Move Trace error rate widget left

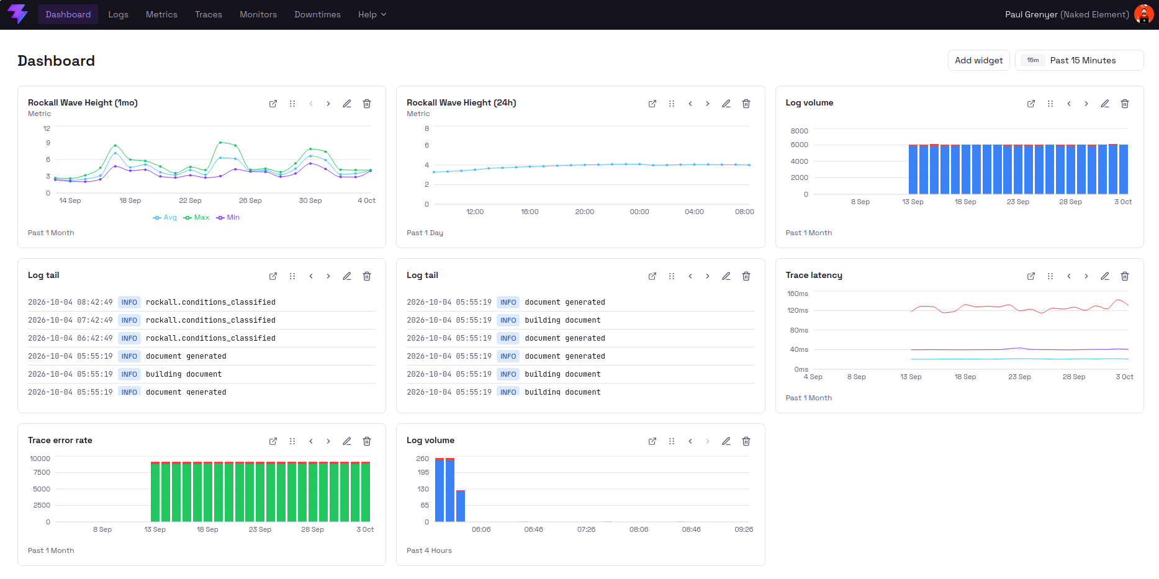(311, 441)
